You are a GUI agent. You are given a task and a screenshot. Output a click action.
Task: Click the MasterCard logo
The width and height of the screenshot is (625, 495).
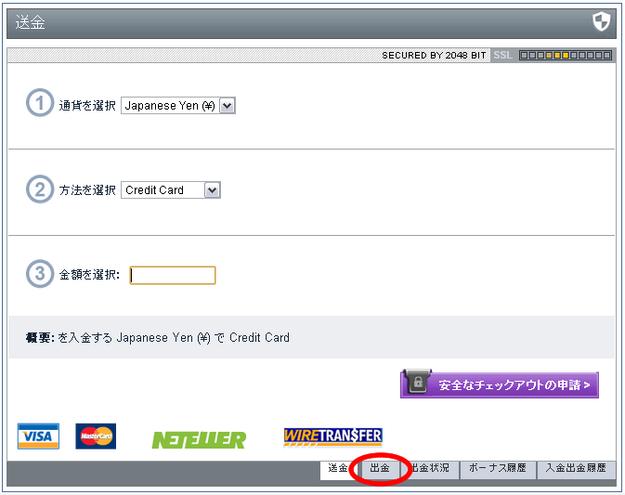[96, 436]
